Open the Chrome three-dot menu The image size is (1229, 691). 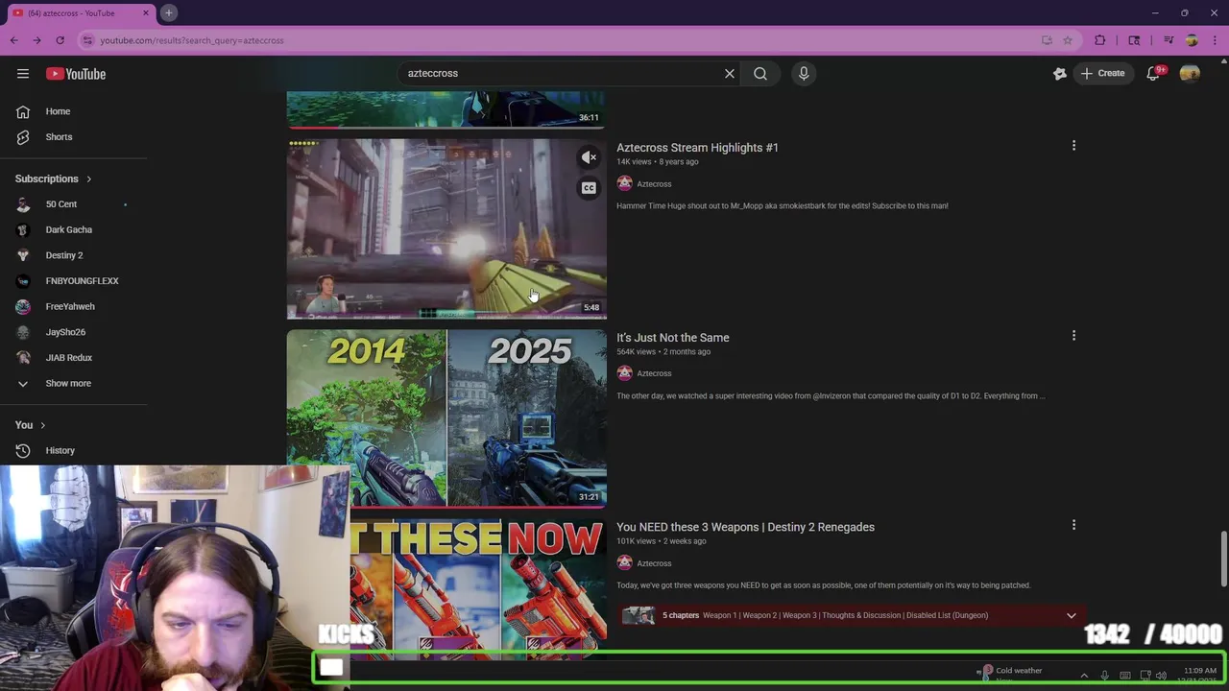pos(1215,40)
